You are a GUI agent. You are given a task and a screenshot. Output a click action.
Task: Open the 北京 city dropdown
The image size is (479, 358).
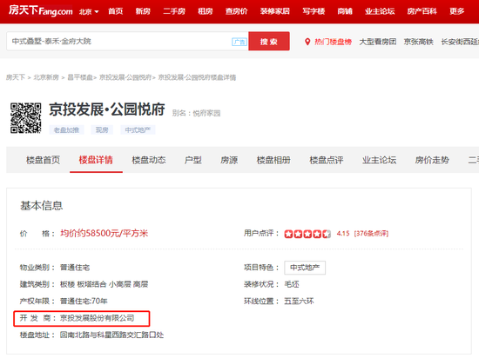(x=89, y=11)
